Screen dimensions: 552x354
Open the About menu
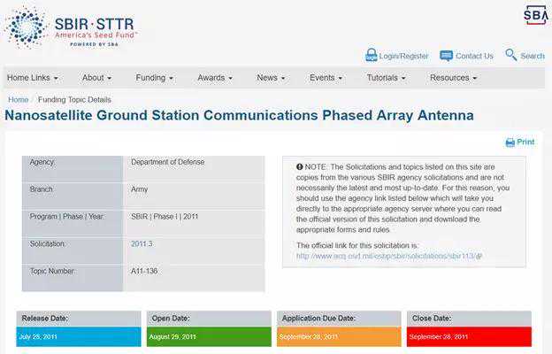(97, 78)
